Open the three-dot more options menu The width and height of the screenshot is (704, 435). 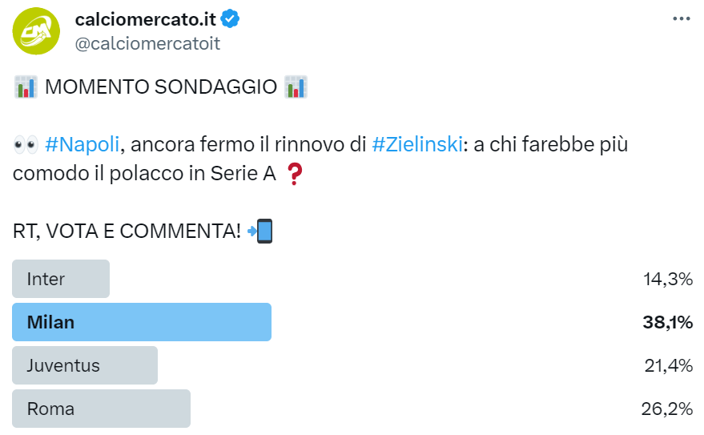click(681, 19)
